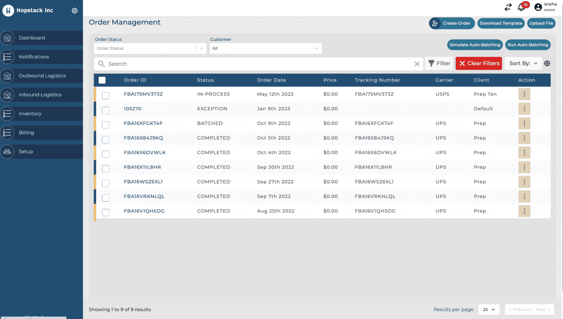Expand the Order Status dropdown
Image resolution: width=563 pixels, height=319 pixels.
coord(150,49)
